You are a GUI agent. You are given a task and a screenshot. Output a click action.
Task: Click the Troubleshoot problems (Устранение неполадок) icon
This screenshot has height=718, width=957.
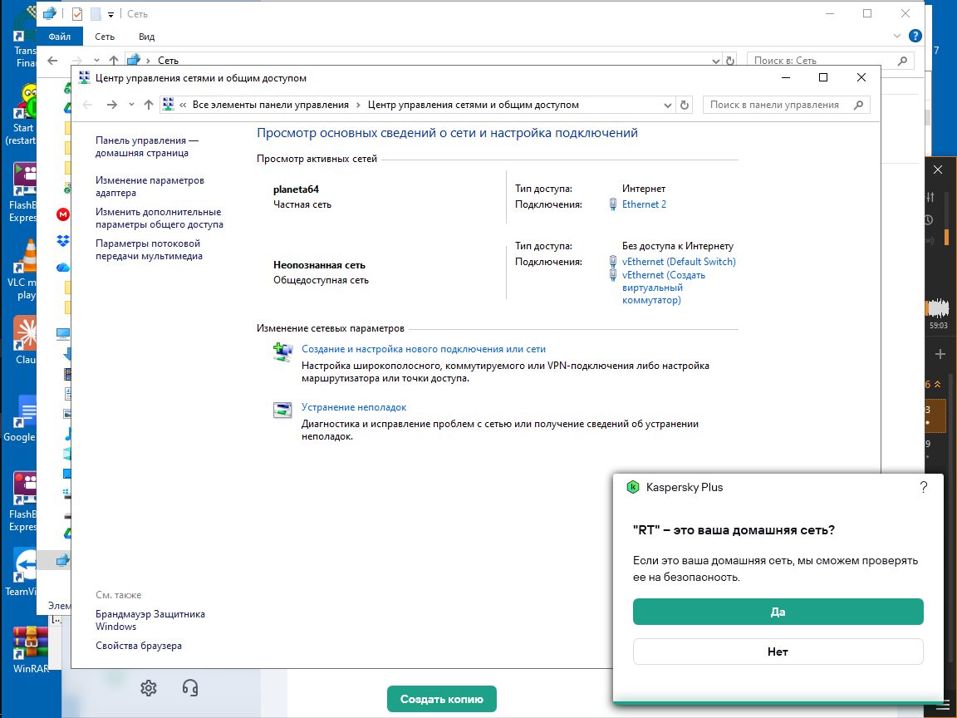coord(283,409)
